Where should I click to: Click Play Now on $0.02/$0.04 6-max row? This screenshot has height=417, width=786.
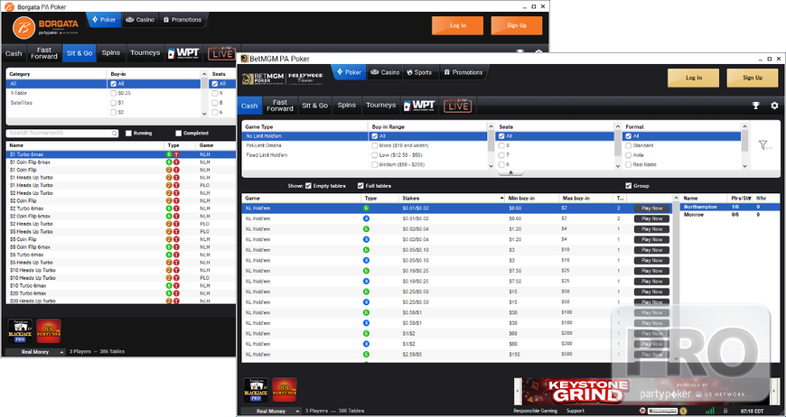pos(651,229)
